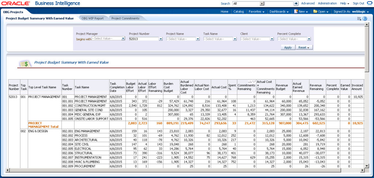
Task: Switch to OBG WIP Report tab
Action: pyautogui.click(x=92, y=18)
